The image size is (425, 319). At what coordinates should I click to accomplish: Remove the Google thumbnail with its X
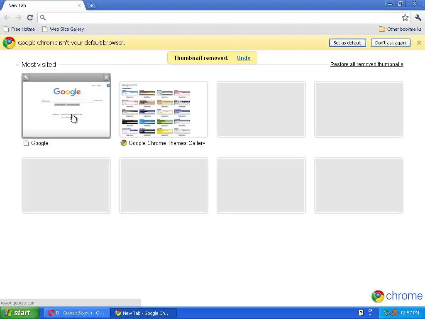(106, 77)
